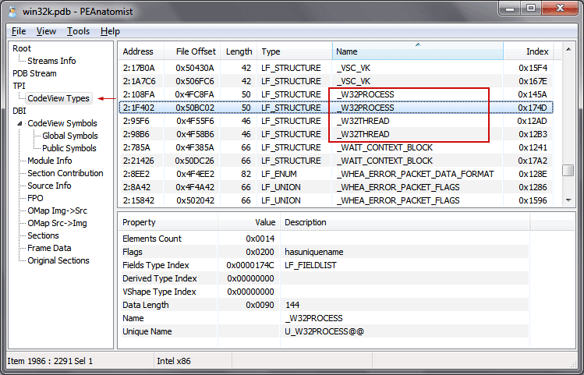Image resolution: width=584 pixels, height=375 pixels.
Task: Select the _WHEA_ERROR_PACKET_DATA_FORMAT row
Action: [x=336, y=174]
